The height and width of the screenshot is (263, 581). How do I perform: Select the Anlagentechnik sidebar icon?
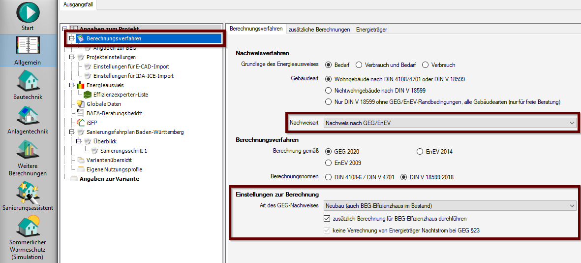coord(28,116)
